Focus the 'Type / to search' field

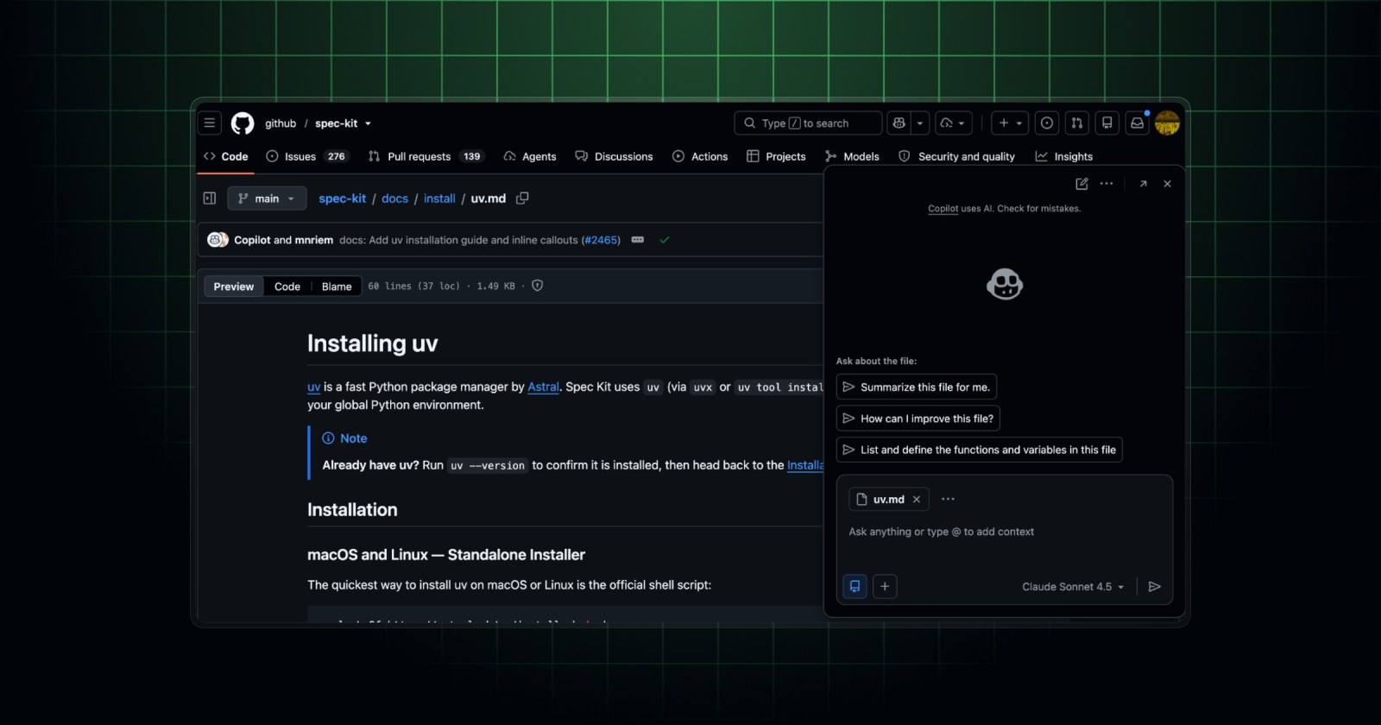pyautogui.click(x=808, y=123)
